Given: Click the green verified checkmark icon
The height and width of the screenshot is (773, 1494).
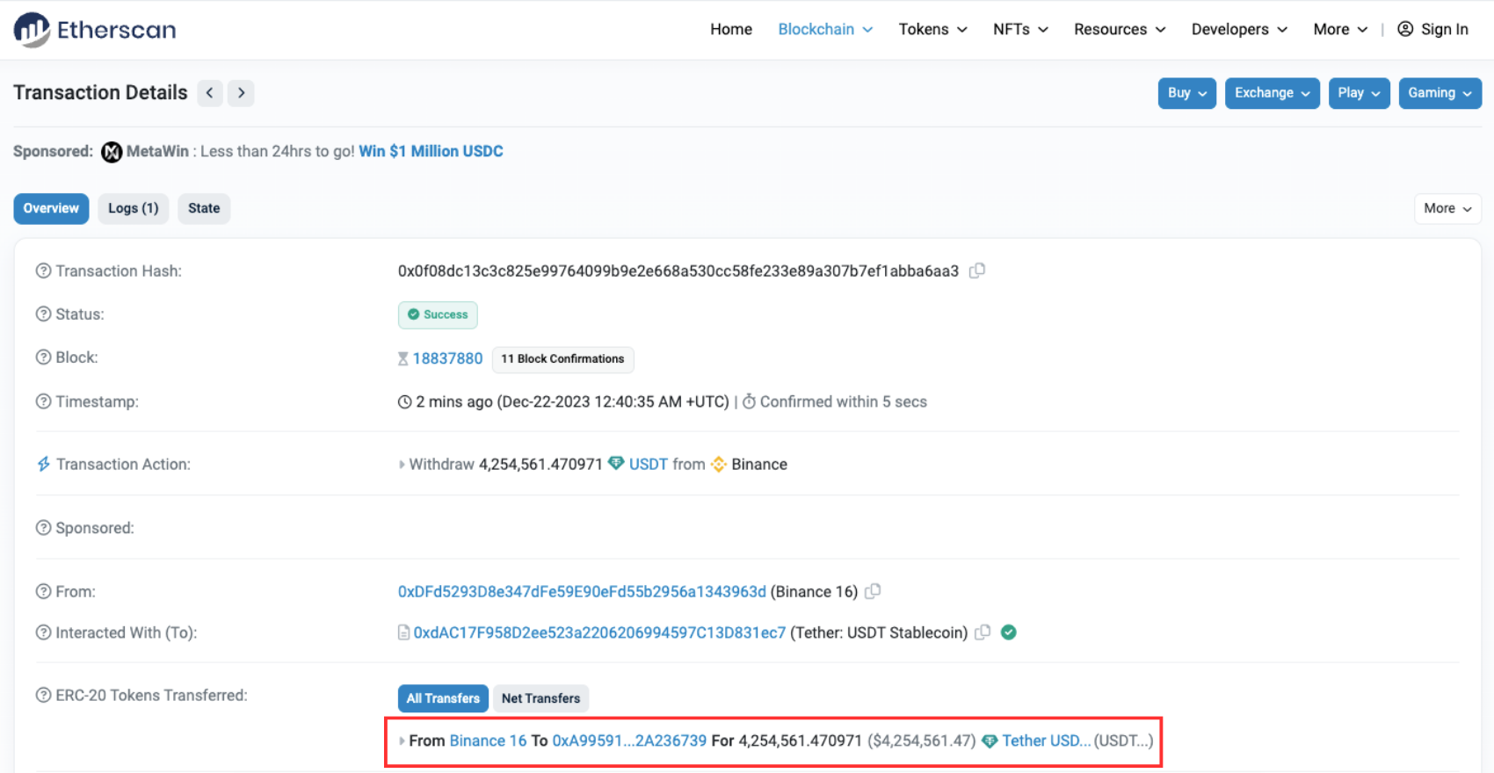Looking at the screenshot, I should [1009, 632].
